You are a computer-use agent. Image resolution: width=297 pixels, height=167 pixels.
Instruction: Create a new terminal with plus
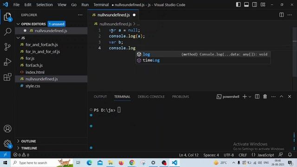point(245,96)
